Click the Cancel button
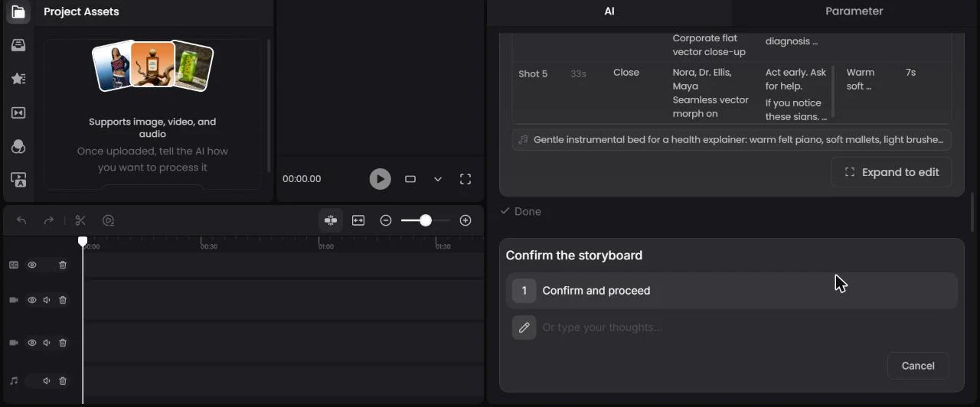Viewport: 980px width, 407px height. click(x=918, y=366)
